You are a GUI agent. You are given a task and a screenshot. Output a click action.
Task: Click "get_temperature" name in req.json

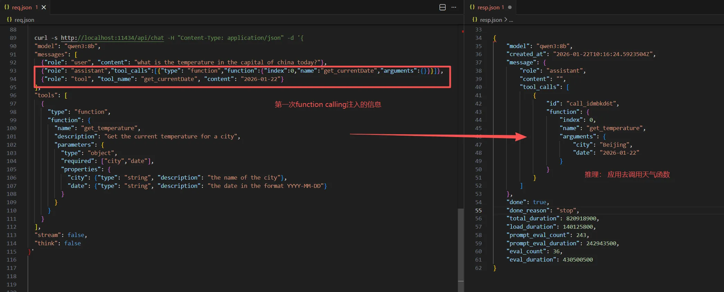109,128
